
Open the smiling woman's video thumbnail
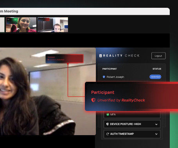click(x=21, y=25)
